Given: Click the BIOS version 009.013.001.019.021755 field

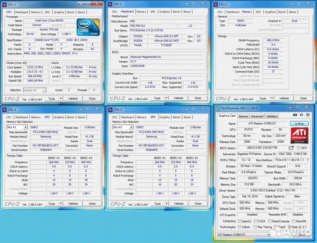Looking at the screenshot, I should 262,148.
